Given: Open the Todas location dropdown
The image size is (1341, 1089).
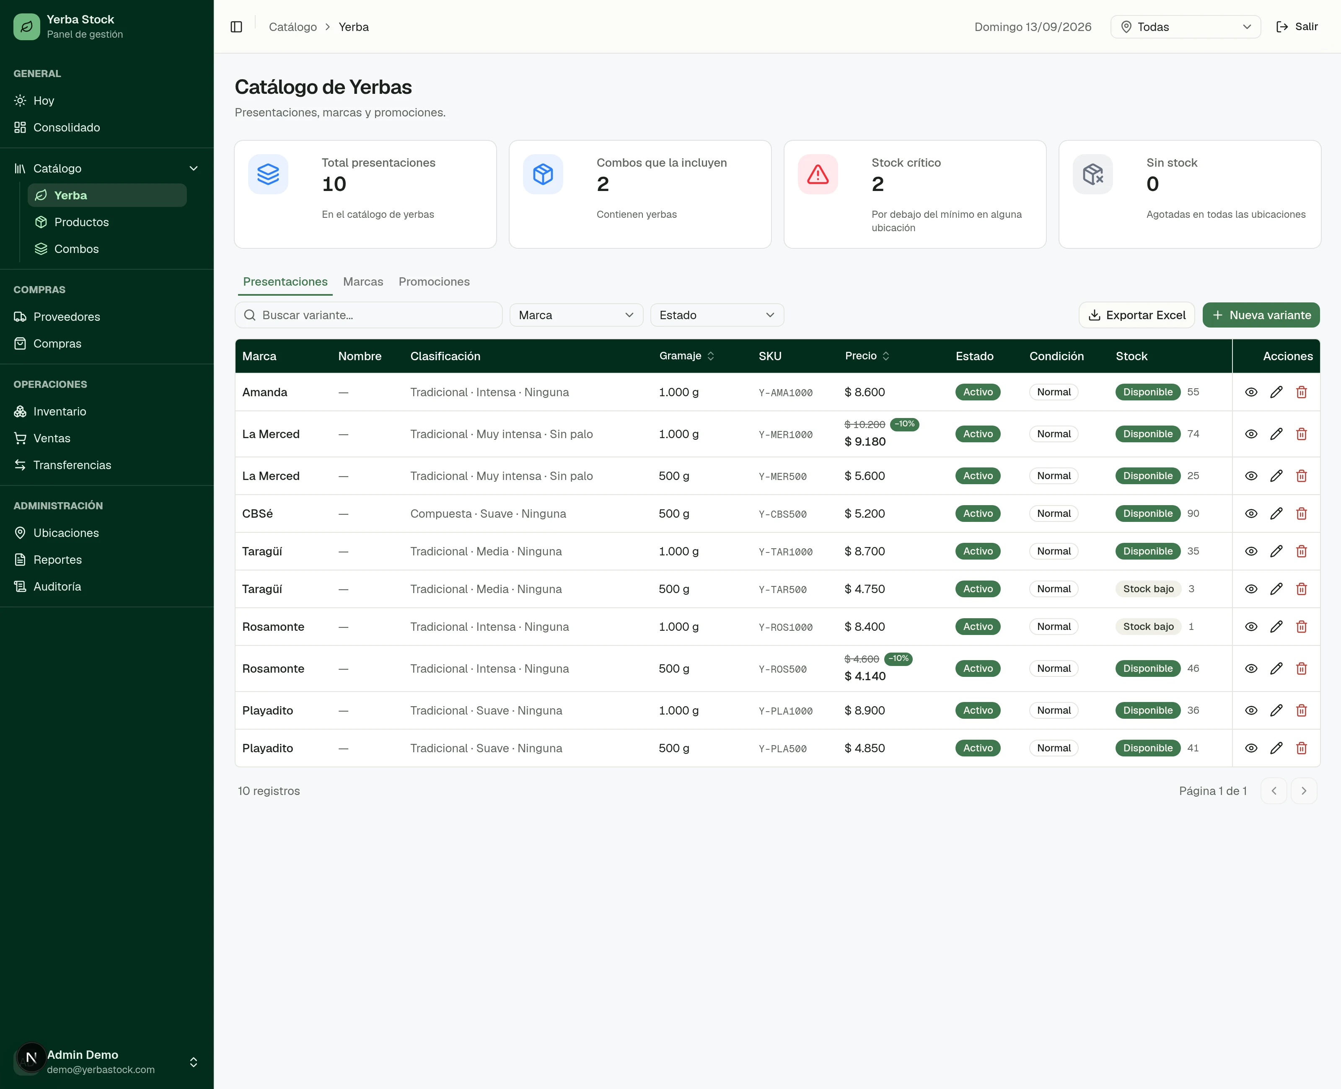Looking at the screenshot, I should pyautogui.click(x=1186, y=27).
